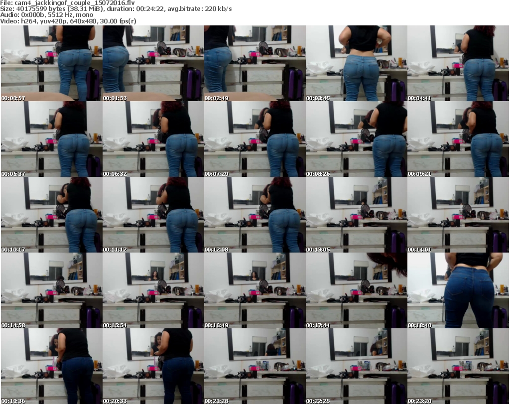Select the thumbnail timestamped 00:14:58
Viewport: 510px width, 404px height.
point(51,290)
